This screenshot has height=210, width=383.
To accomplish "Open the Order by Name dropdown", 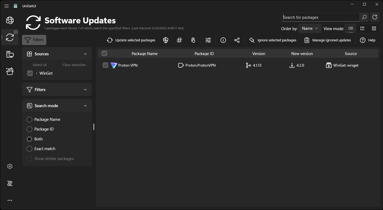I will point(310,28).
